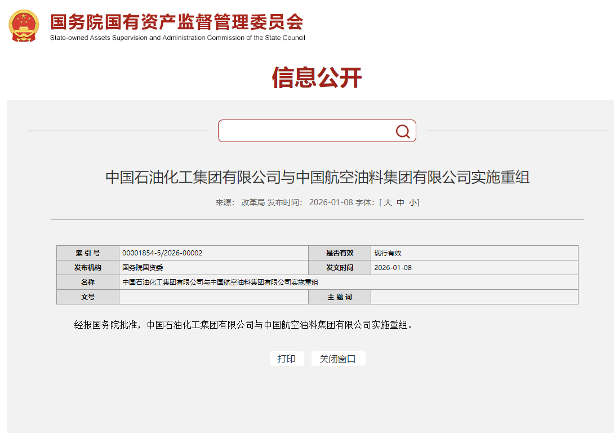
Task: Click the national emblem logo
Action: [x=24, y=25]
